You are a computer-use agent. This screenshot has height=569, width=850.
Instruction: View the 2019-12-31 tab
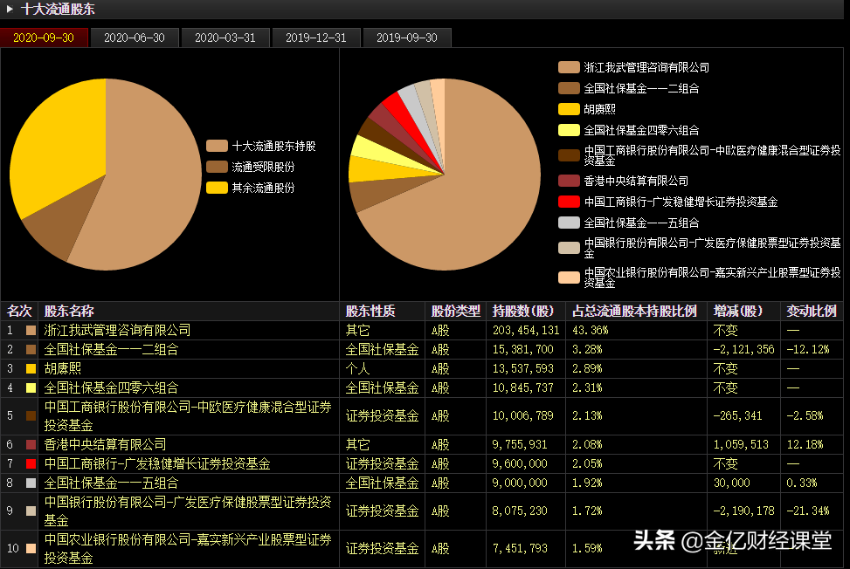point(316,38)
